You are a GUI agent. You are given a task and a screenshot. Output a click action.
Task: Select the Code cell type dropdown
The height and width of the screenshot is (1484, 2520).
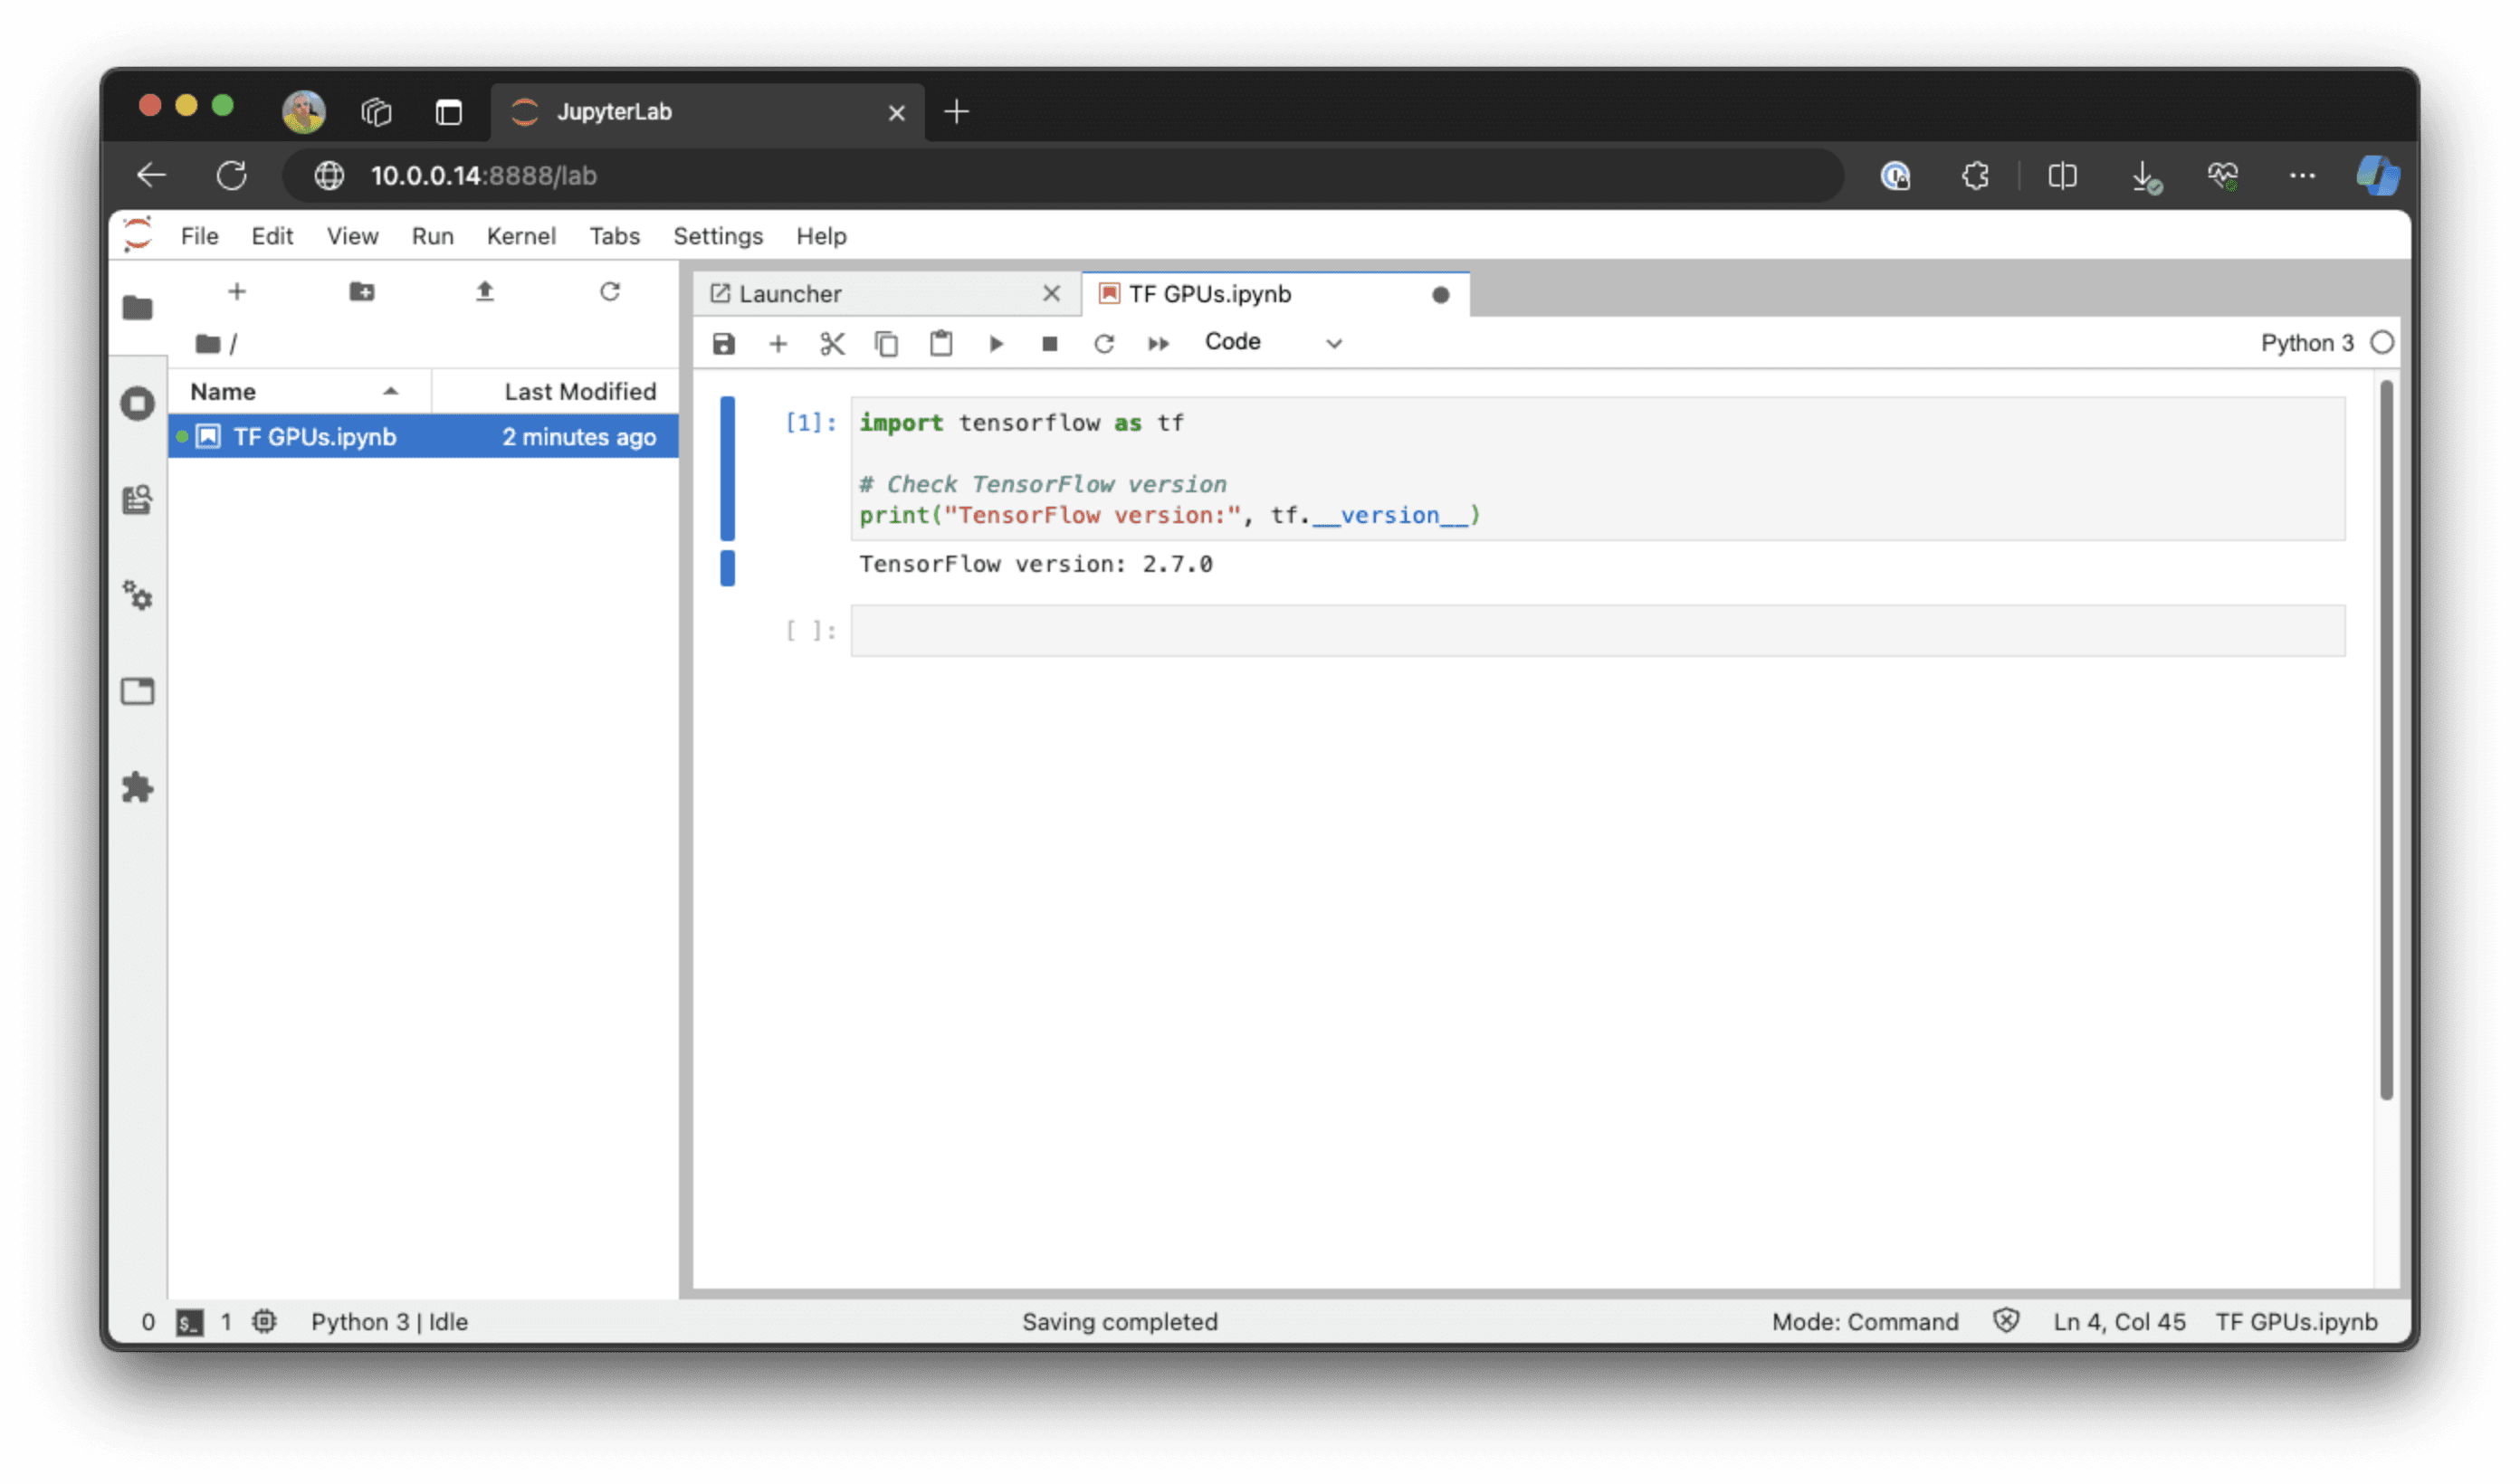pyautogui.click(x=1271, y=341)
